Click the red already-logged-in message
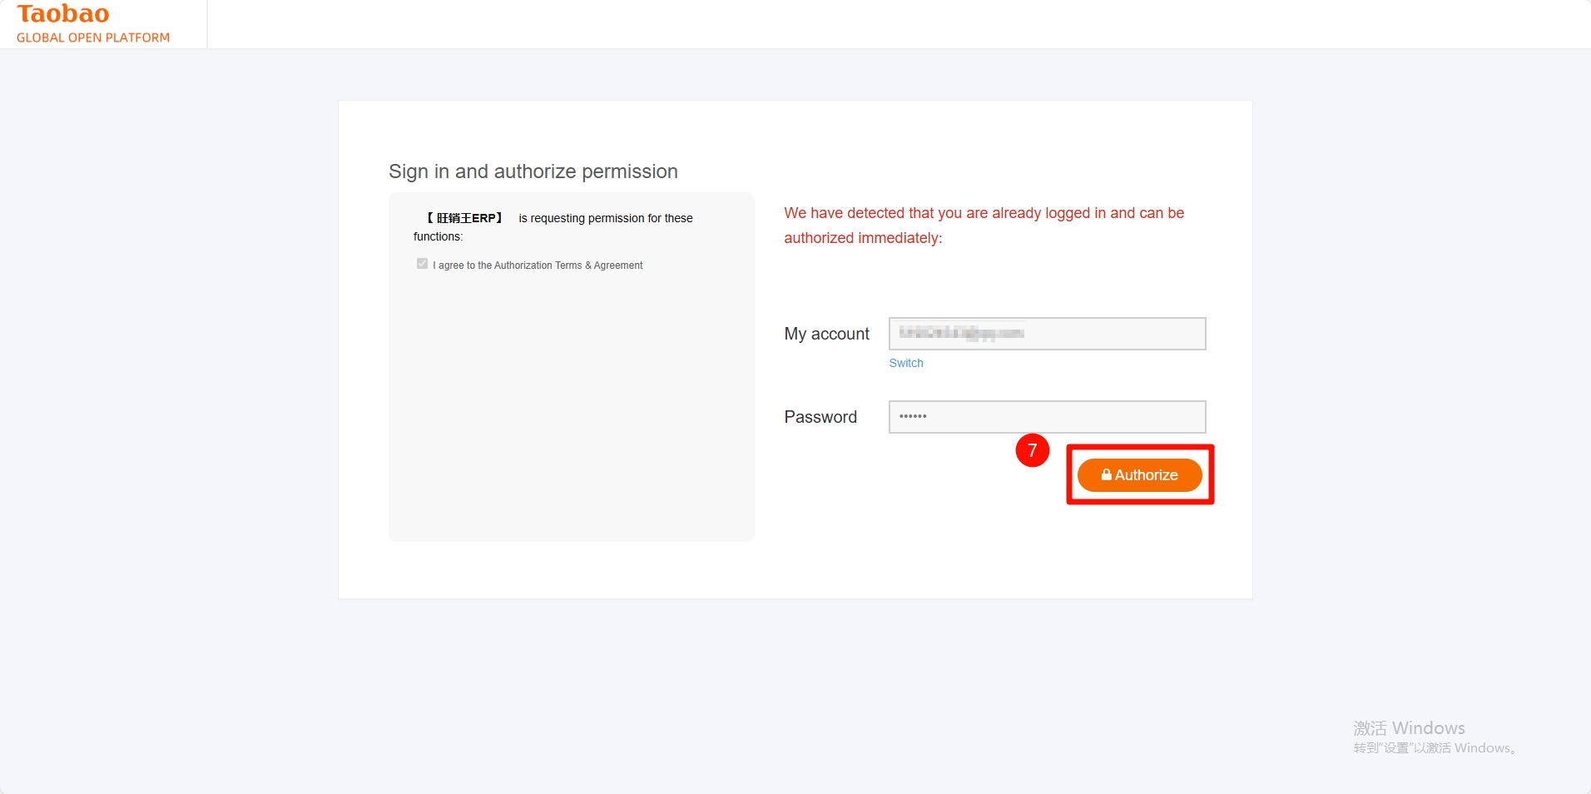 pos(984,225)
